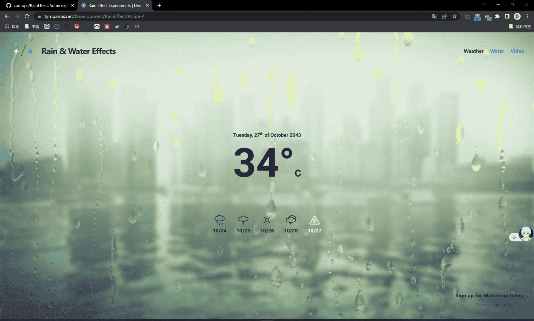The height and width of the screenshot is (321, 534).
Task: Open Chrome three-dot menu
Action: pyautogui.click(x=527, y=16)
